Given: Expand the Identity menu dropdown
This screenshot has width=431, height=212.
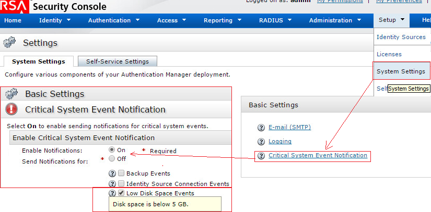Looking at the screenshot, I should [55, 20].
